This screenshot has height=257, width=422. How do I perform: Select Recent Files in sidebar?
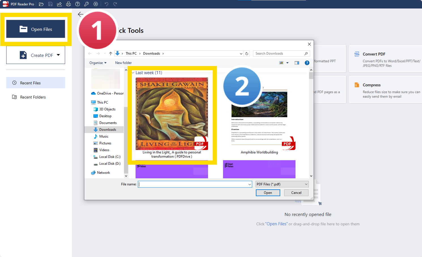[x=36, y=83]
